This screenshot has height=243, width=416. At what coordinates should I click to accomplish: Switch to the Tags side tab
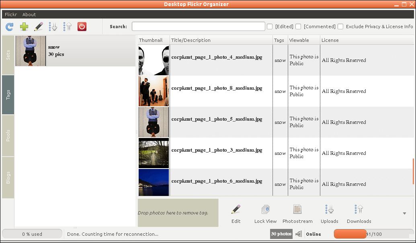(8, 95)
